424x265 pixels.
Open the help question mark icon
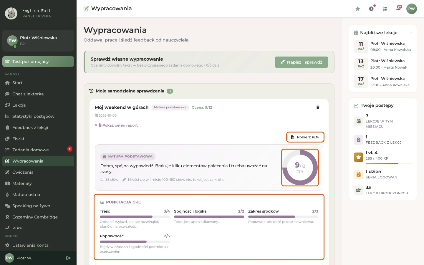click(371, 9)
